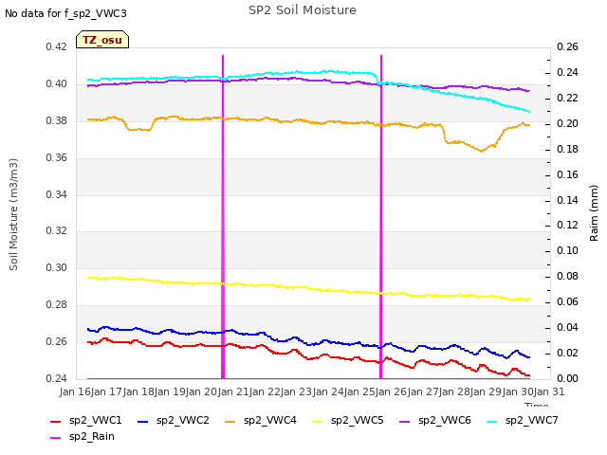The height and width of the screenshot is (455, 607).
Task: Click the Soil Moisture (m3/m3) axis label
Action: coord(13,214)
